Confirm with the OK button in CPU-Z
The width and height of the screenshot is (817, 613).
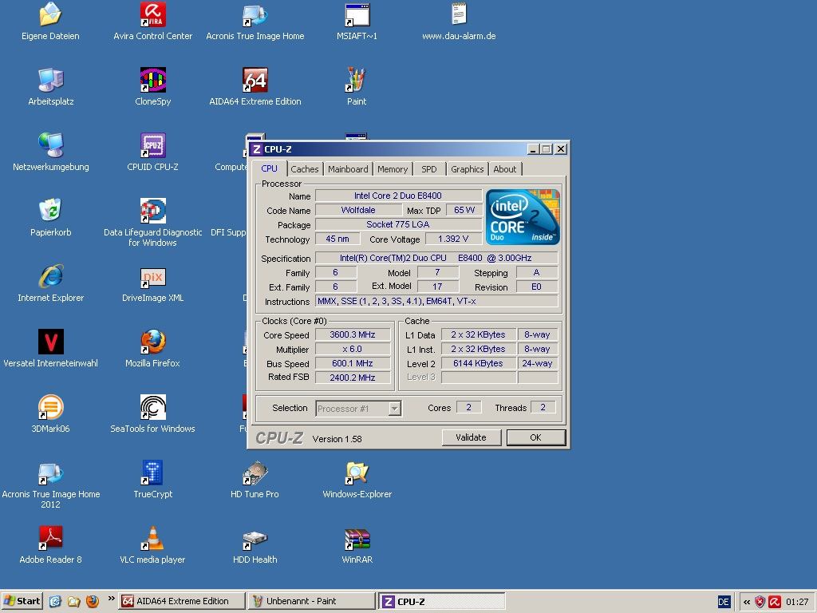click(535, 437)
